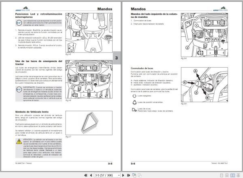
Task: Click the yellow warning triangle icon
Action: coord(19,141)
